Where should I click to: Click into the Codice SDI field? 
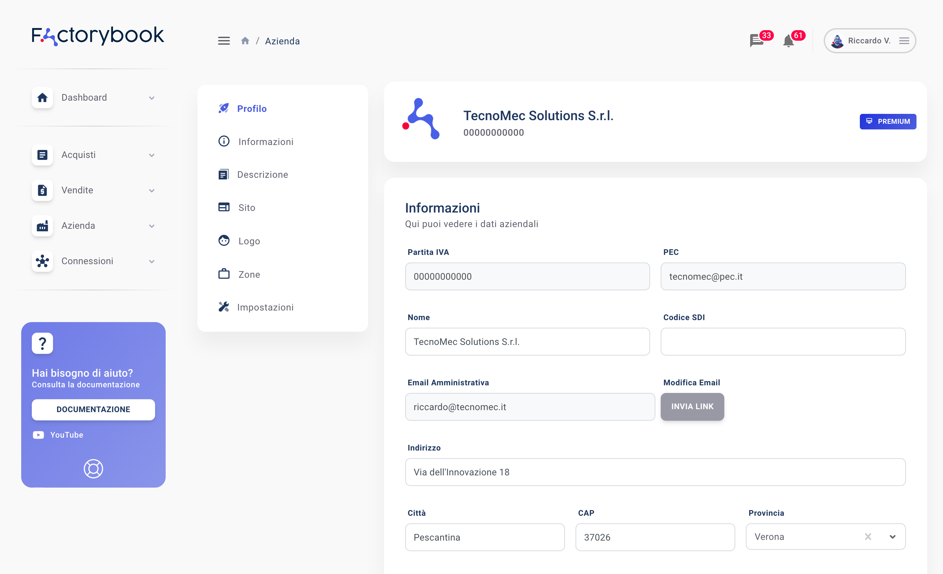coord(783,342)
